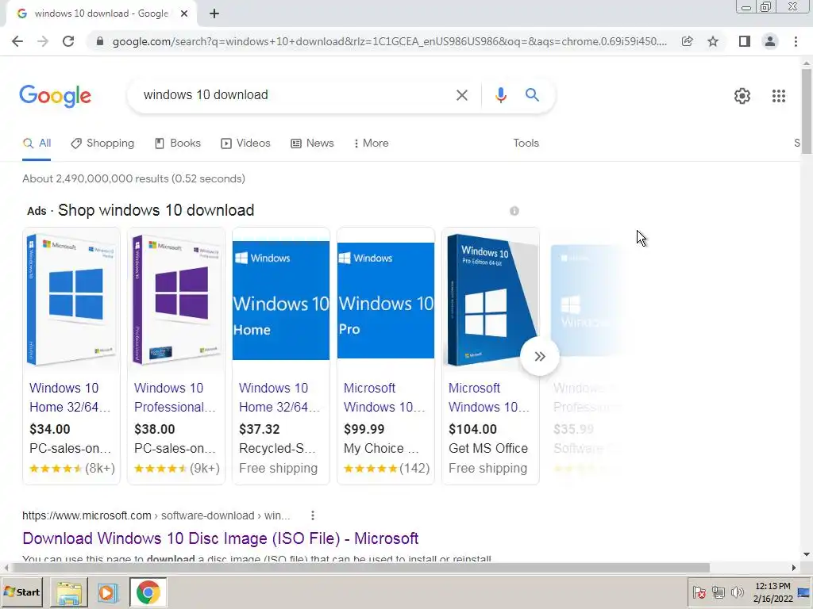Share this page from the address bar
This screenshot has width=813, height=609.
coord(687,41)
